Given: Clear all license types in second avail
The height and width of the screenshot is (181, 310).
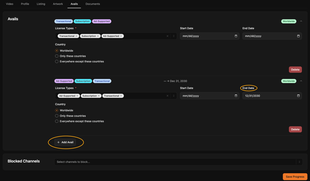Looking at the screenshot, I should [x=167, y=96].
